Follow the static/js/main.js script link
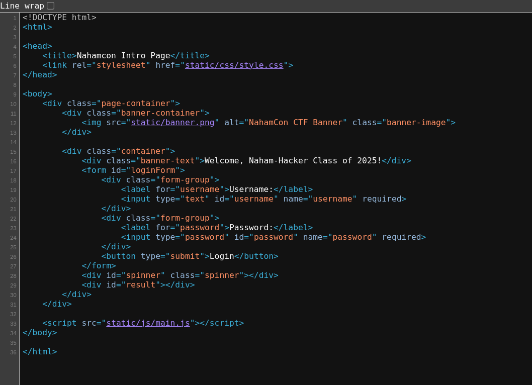The height and width of the screenshot is (385, 532). [148, 323]
